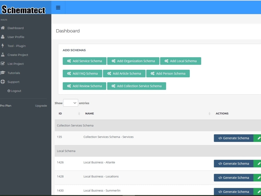The height and width of the screenshot is (196, 261).
Task: Select the Collection Services Schema group row
Action: (158, 125)
